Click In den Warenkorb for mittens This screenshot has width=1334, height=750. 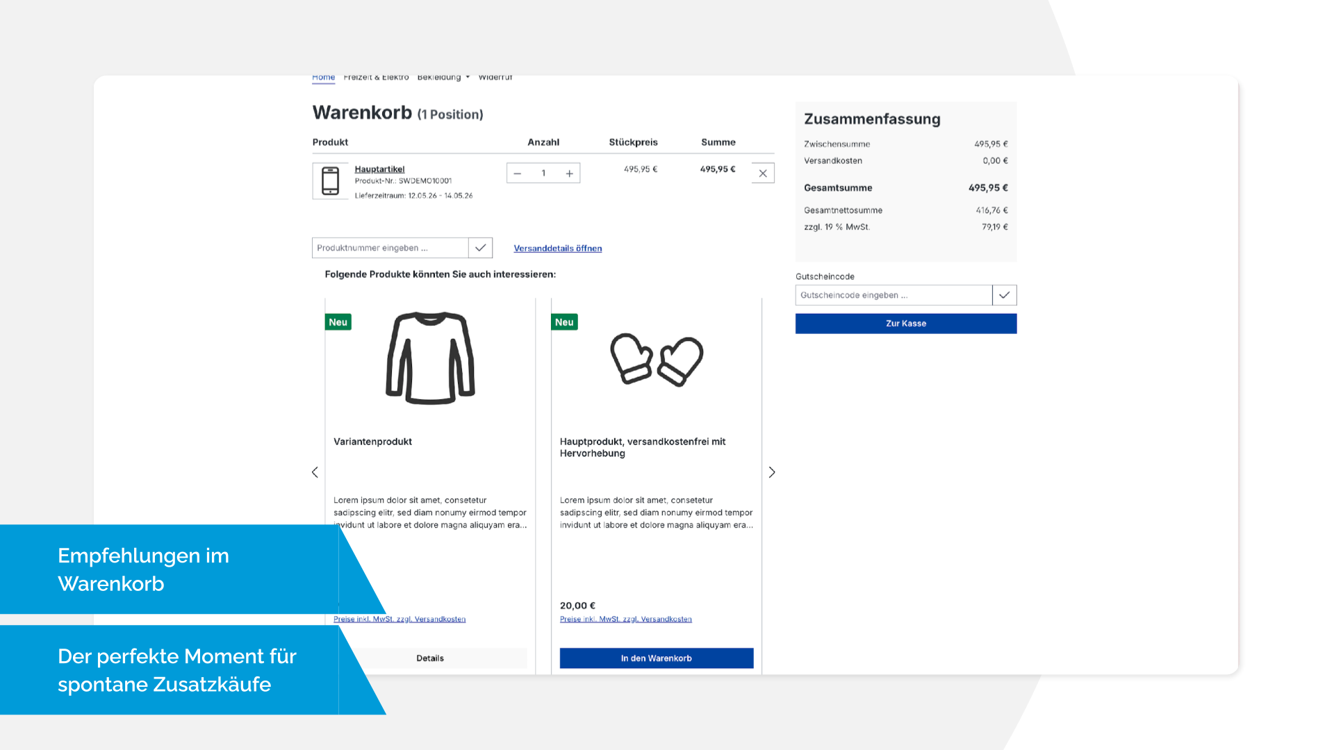coord(657,658)
